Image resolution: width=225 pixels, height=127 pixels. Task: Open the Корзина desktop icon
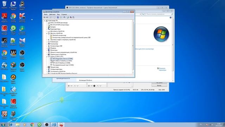point(4,5)
